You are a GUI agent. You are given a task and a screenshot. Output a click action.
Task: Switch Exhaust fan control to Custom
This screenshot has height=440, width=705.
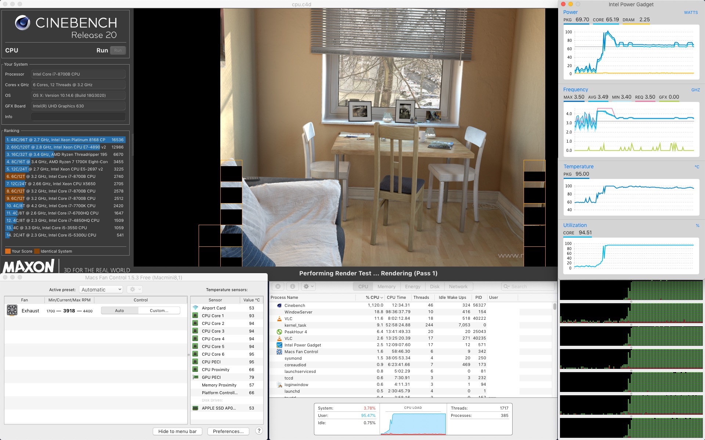pyautogui.click(x=159, y=311)
